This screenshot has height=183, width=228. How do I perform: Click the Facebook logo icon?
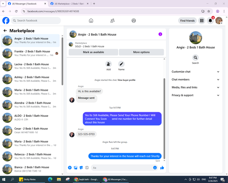click(x=6, y=21)
